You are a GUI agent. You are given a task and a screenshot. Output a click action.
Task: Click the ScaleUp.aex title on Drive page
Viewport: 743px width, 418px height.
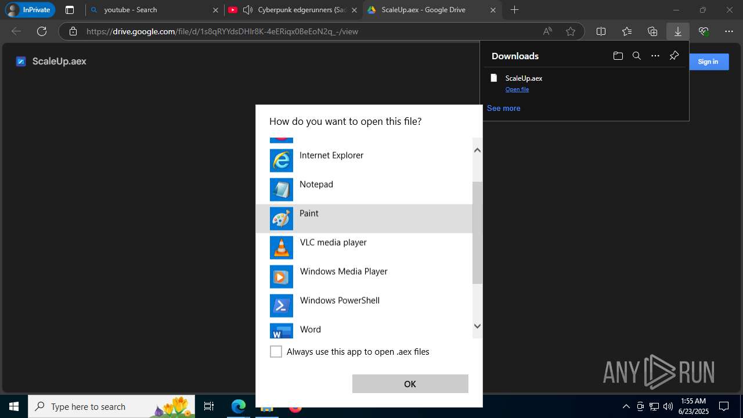(59, 62)
